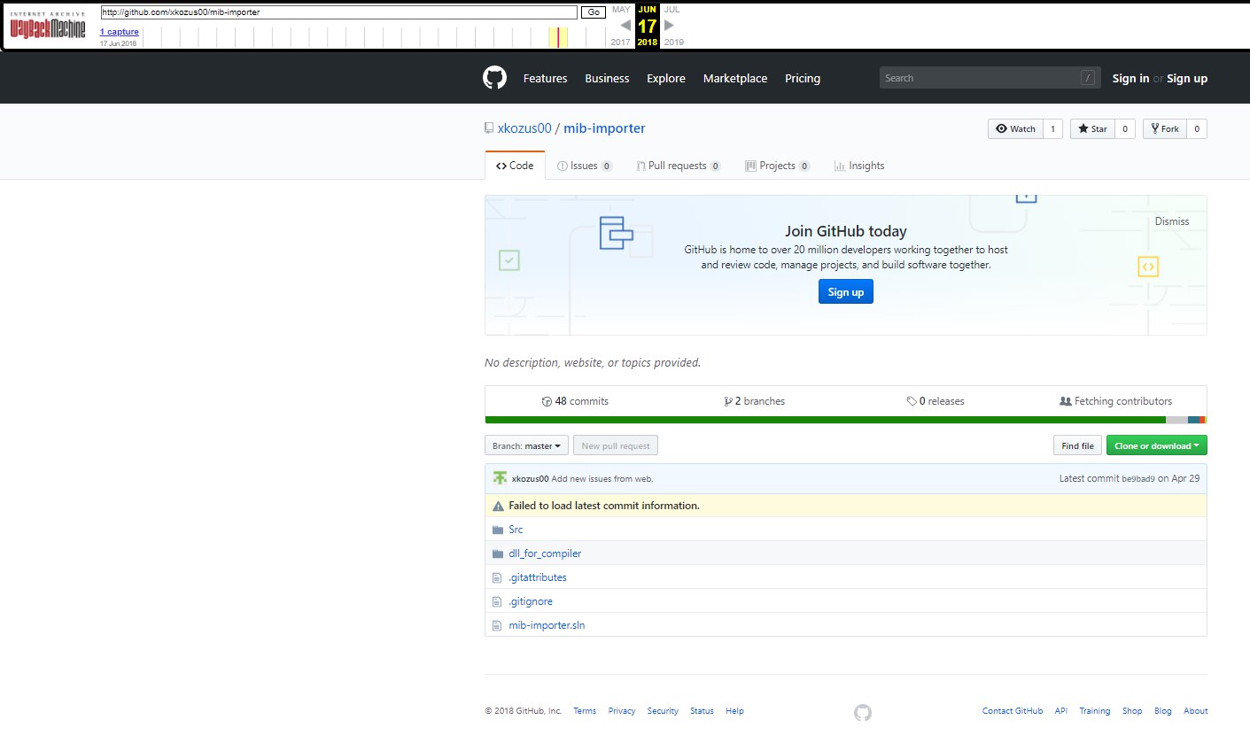Click xkozus00 avatar in commit bar
This screenshot has width=1250, height=743.
pos(500,478)
